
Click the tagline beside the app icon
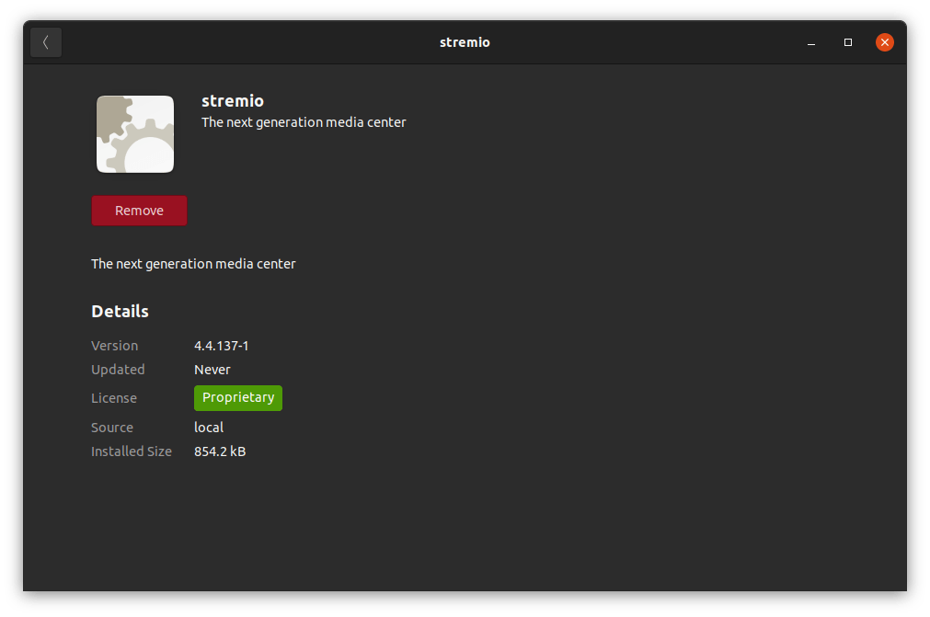coord(304,122)
